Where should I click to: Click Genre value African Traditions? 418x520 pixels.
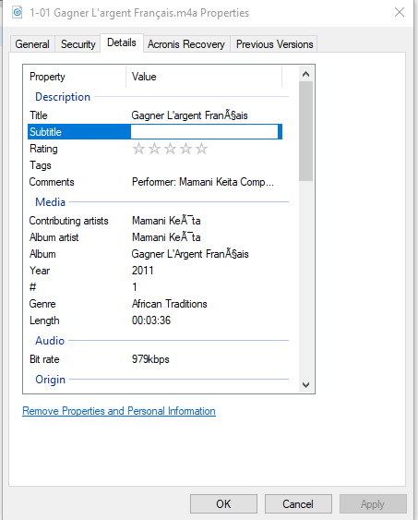tap(170, 304)
